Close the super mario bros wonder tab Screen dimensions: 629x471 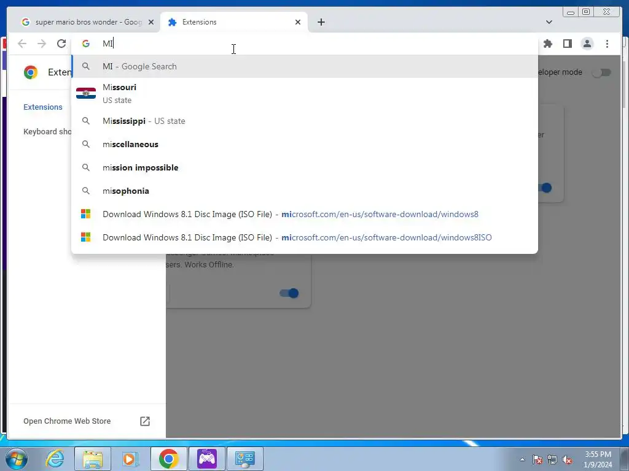(x=151, y=22)
